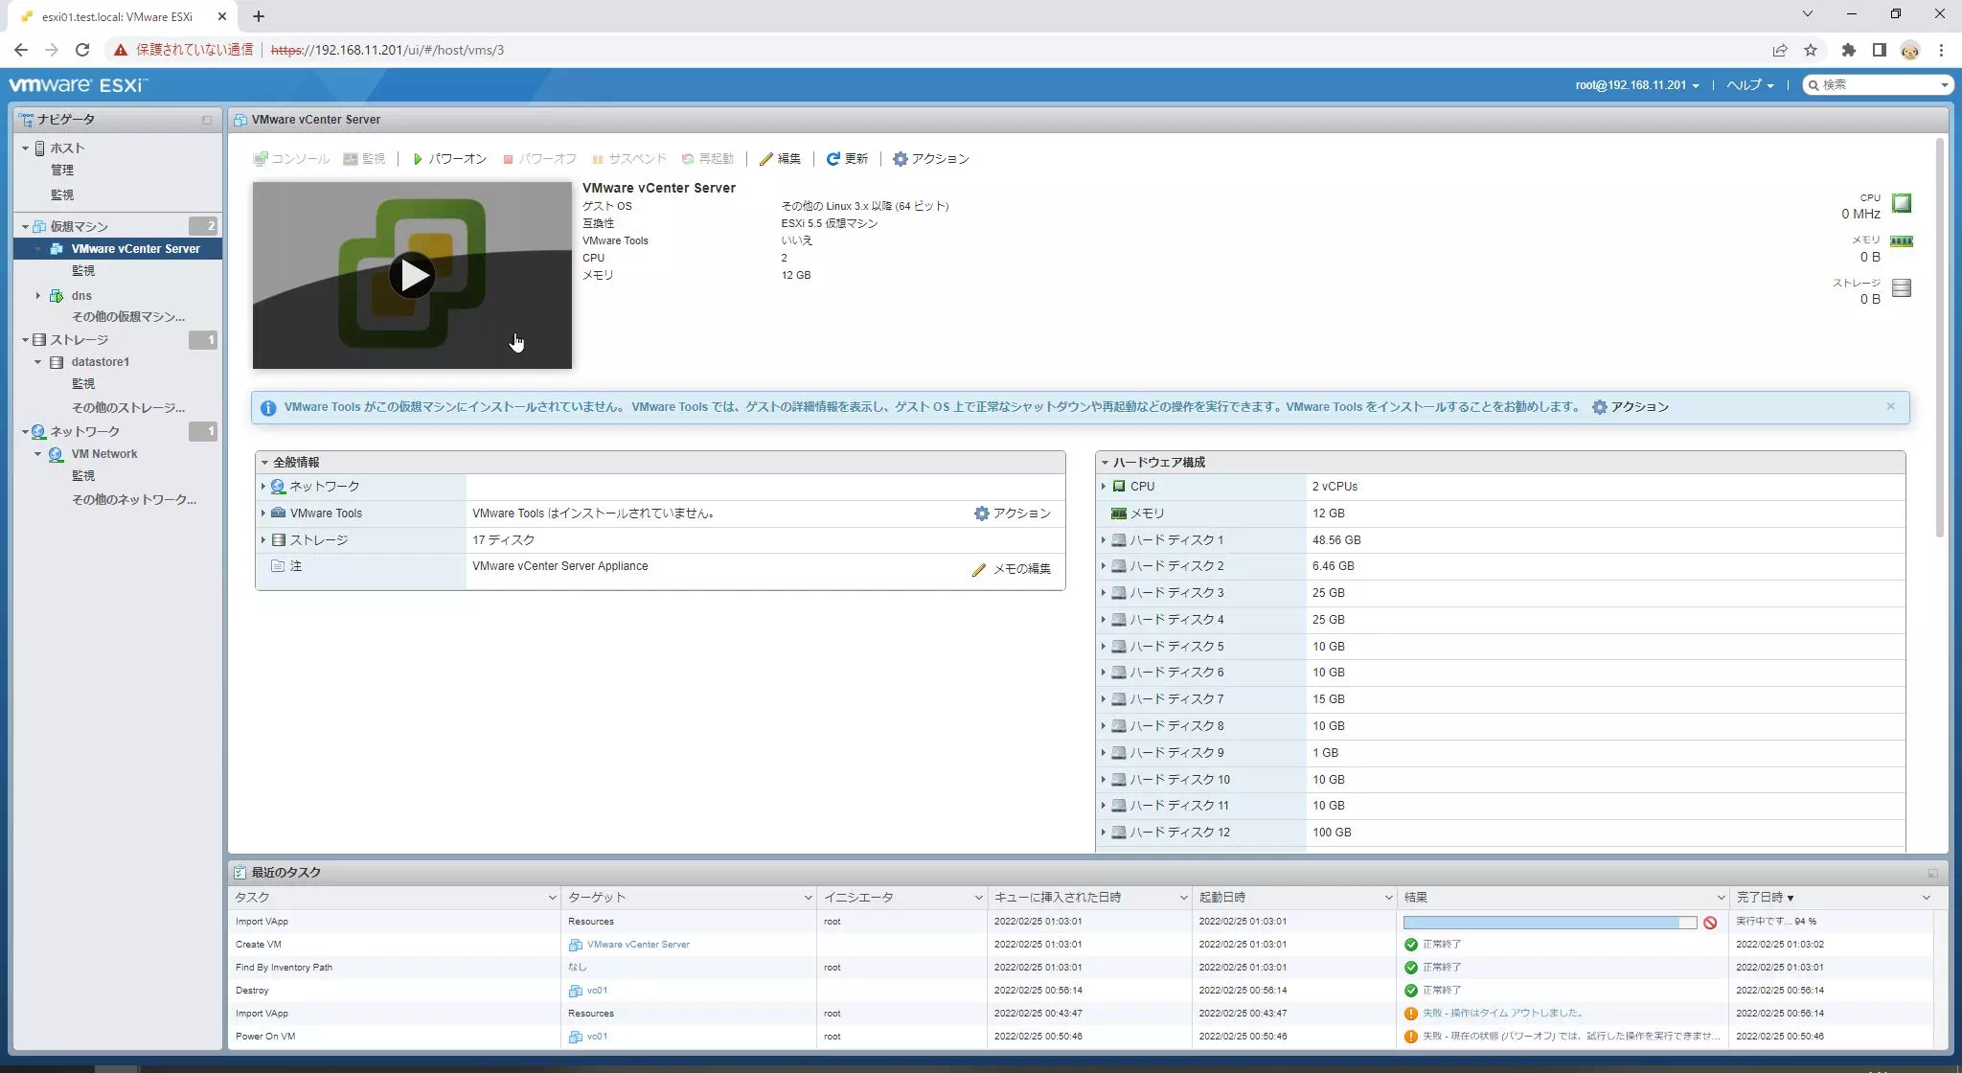Collapse the Network (ネットワーク) tree node
Screen dimensions: 1962x1073
tap(25, 432)
